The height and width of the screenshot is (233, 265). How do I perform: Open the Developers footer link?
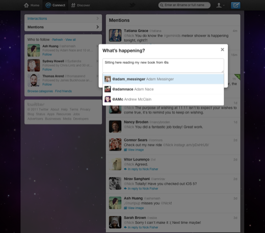coord(81,119)
